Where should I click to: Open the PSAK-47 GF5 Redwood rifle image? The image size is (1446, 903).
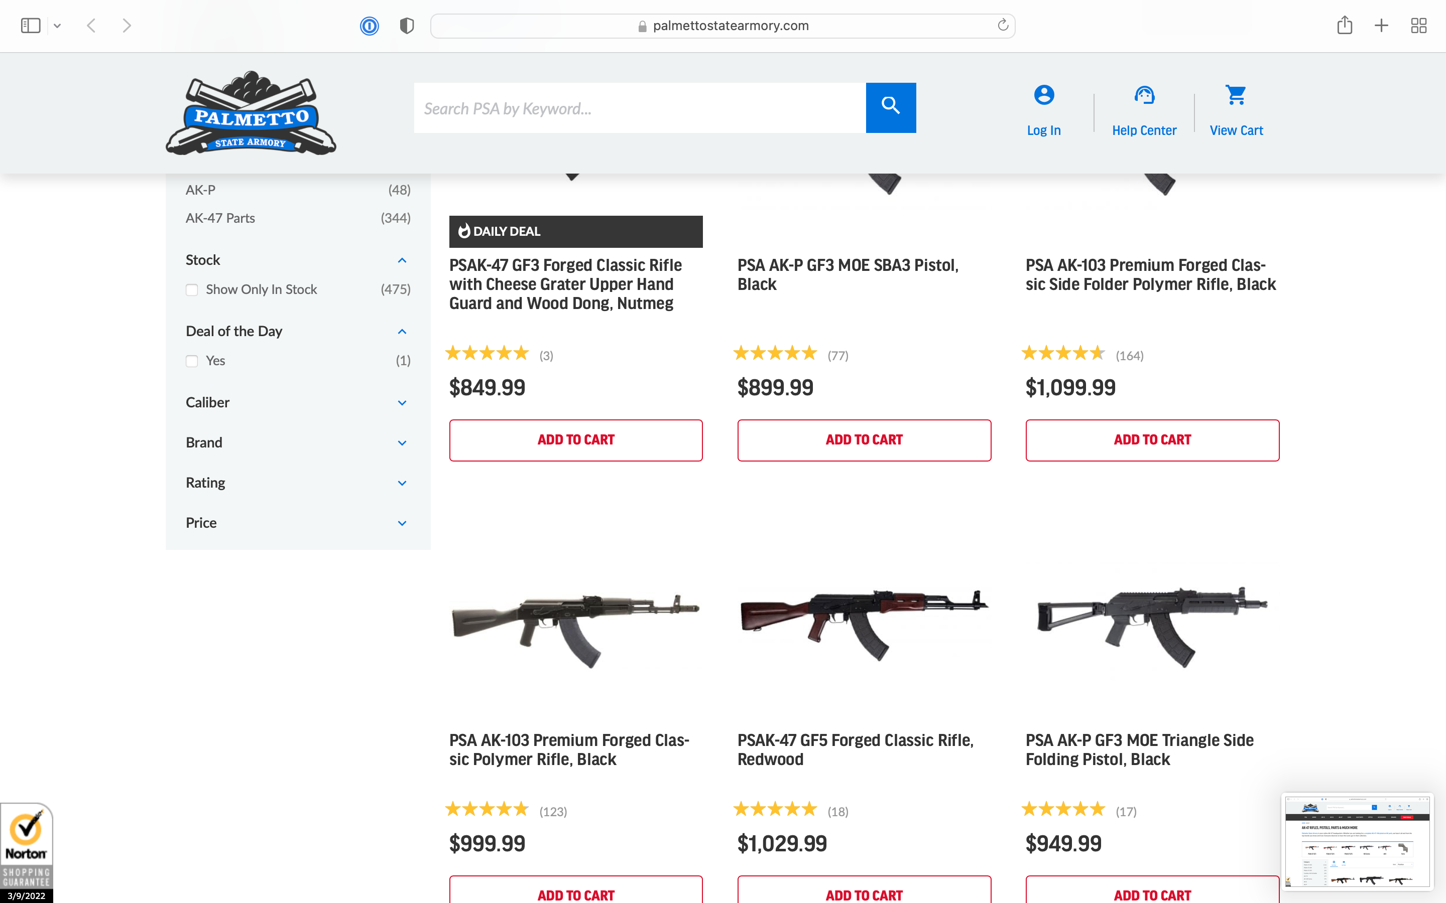coord(864,624)
